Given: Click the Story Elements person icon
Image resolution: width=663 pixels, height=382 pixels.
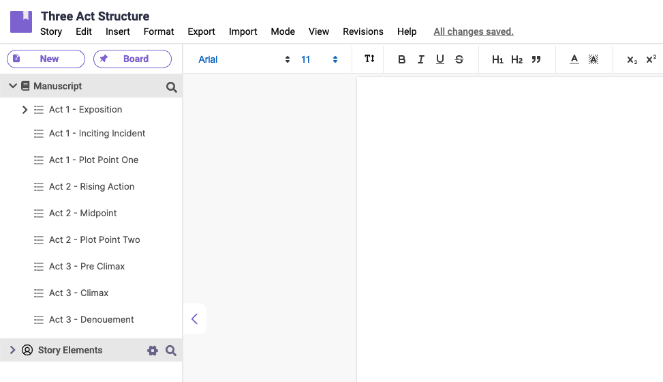Looking at the screenshot, I should (27, 350).
